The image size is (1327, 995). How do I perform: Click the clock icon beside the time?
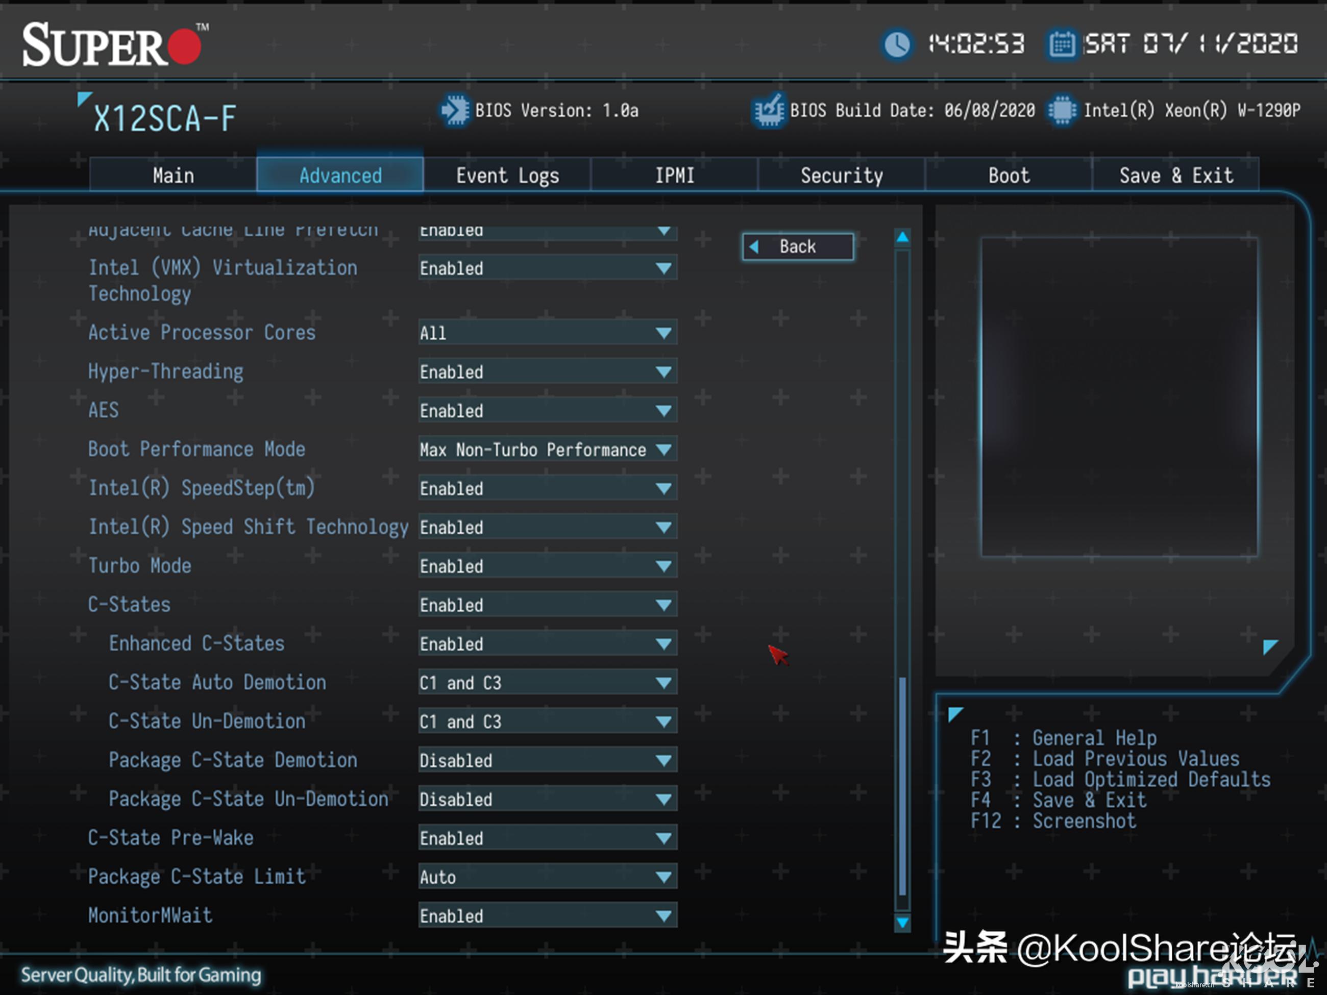897,44
